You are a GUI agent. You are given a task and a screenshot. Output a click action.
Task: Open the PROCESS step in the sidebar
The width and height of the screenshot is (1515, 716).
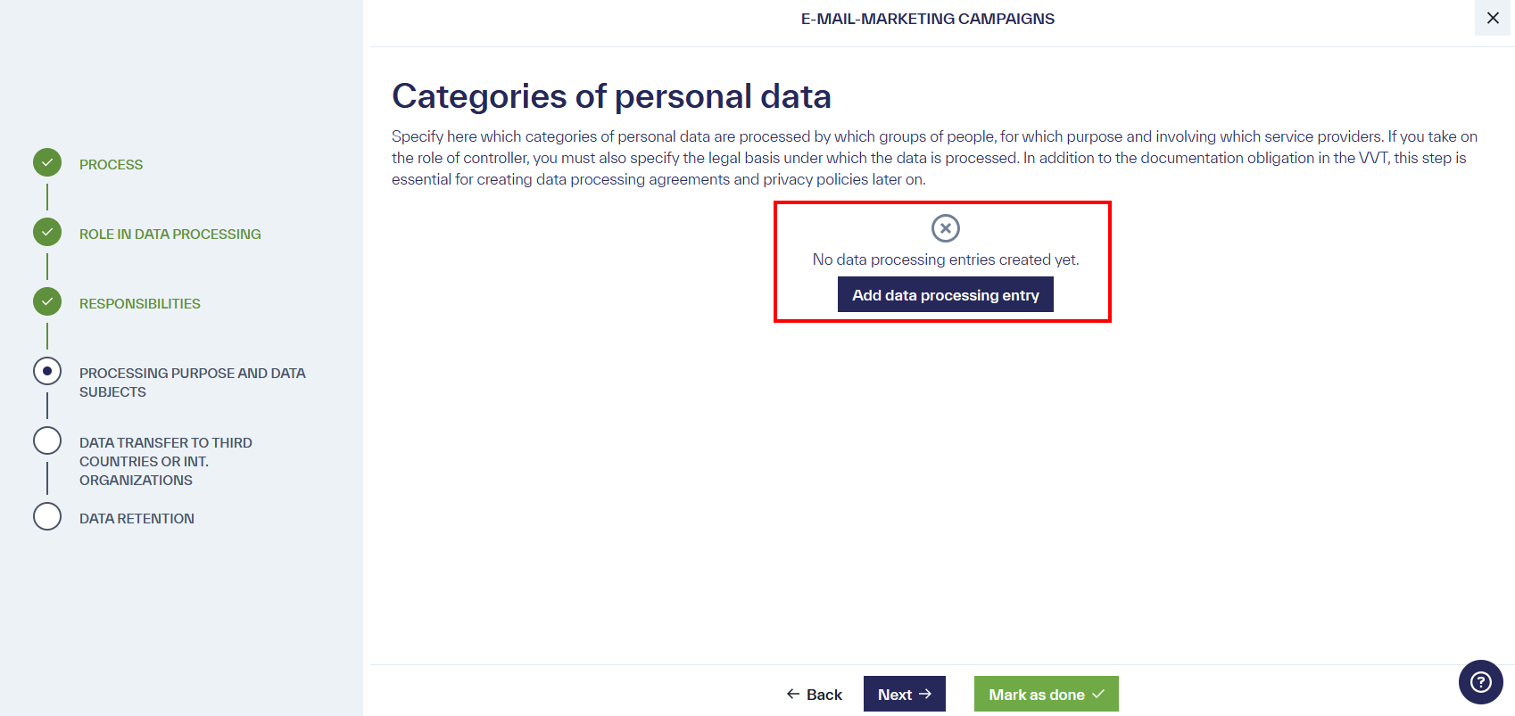(x=111, y=164)
